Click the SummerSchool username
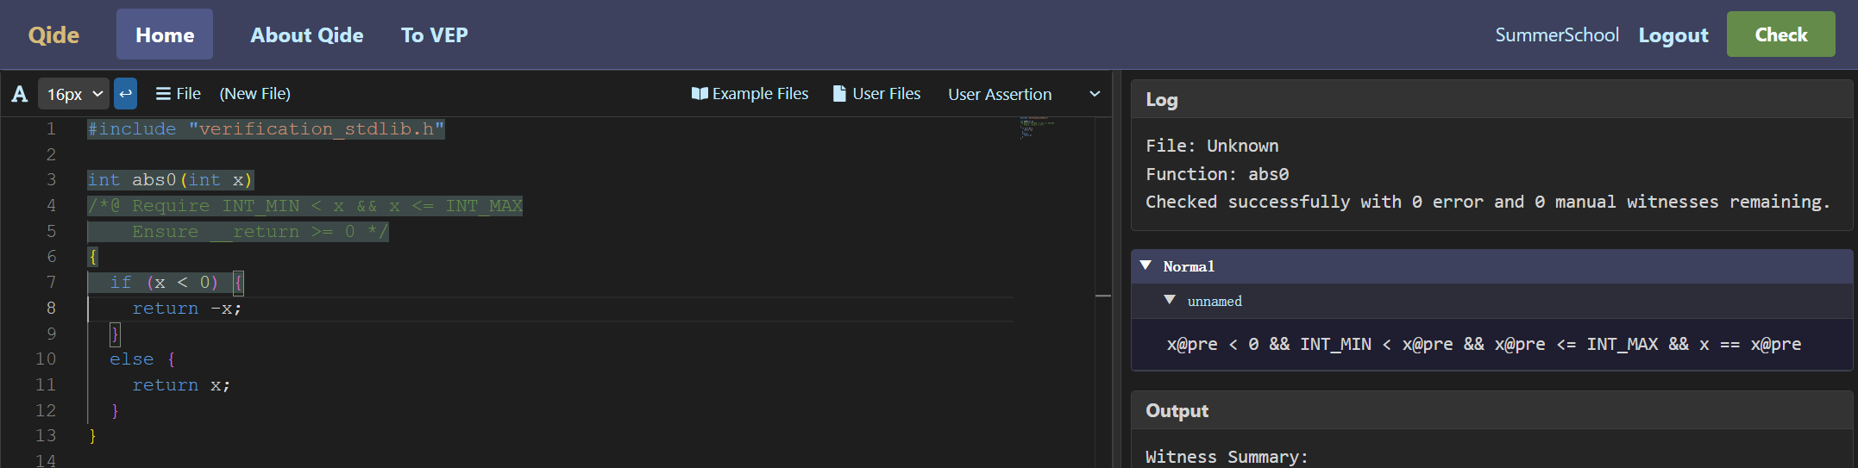This screenshot has width=1858, height=468. click(x=1556, y=35)
